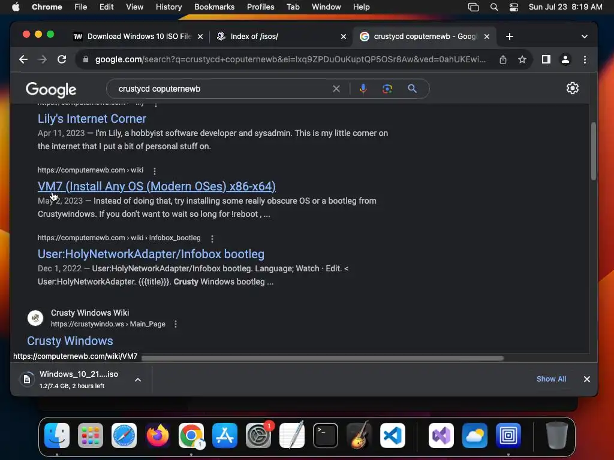This screenshot has height=460, width=614.
Task: Open Visual Studio Code from the Dock
Action: [x=392, y=435]
